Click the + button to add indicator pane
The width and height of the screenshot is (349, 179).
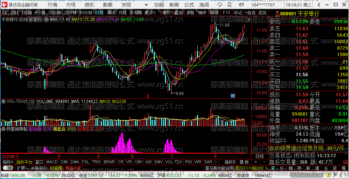pos(256,162)
